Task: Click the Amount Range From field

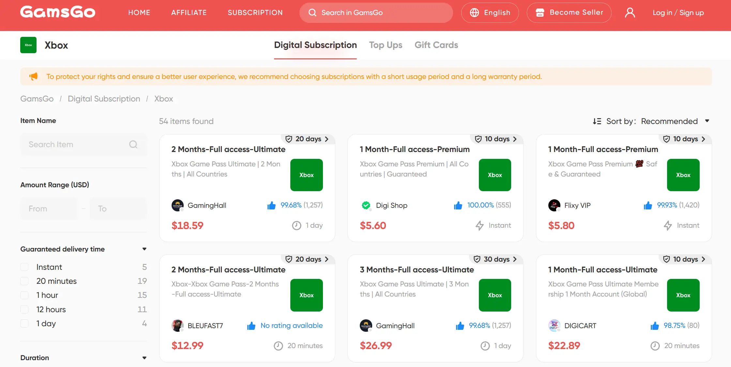Action: 49,208
